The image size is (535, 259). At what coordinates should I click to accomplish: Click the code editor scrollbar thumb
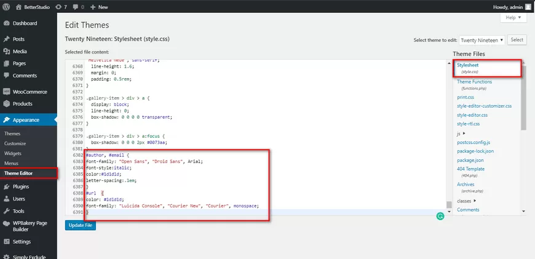tap(449, 205)
